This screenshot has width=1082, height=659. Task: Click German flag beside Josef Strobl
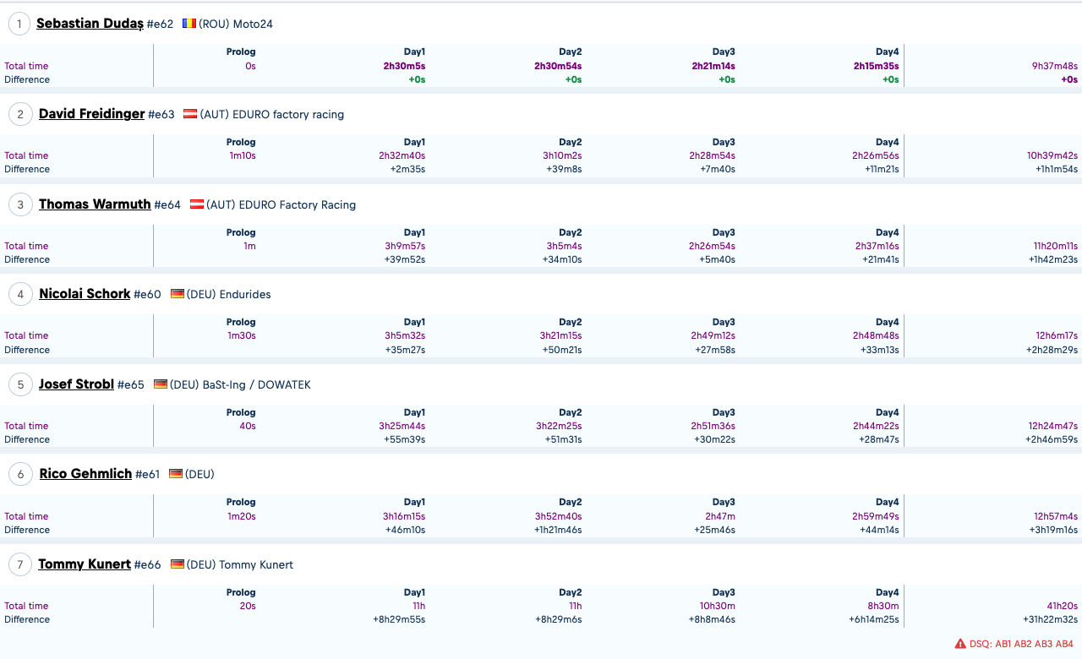point(161,384)
